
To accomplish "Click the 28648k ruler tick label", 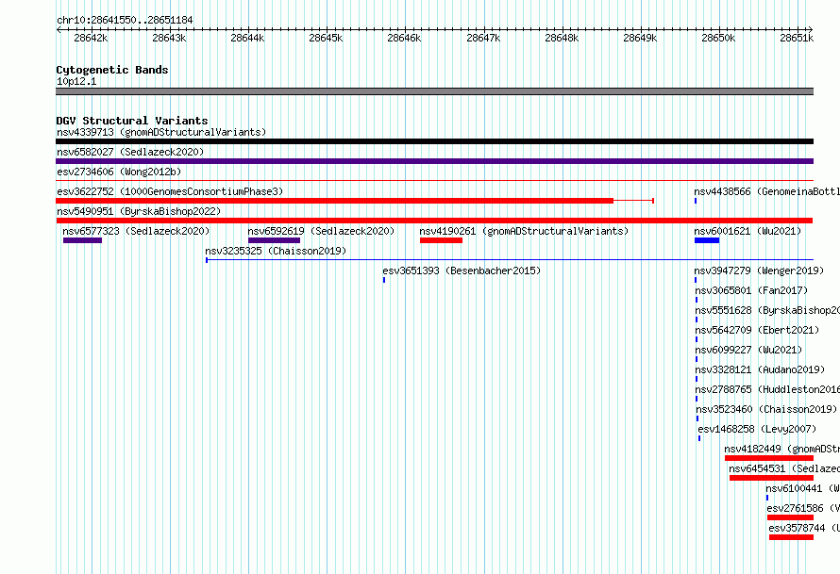I will [562, 38].
